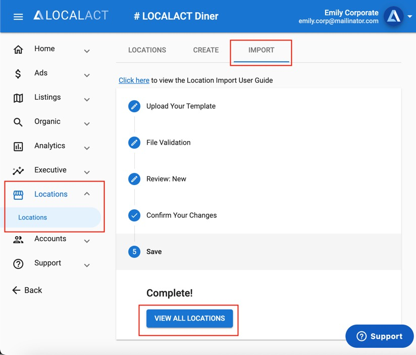Click the Confirm Your Changes step label
This screenshot has width=416, height=355.
pos(181,215)
